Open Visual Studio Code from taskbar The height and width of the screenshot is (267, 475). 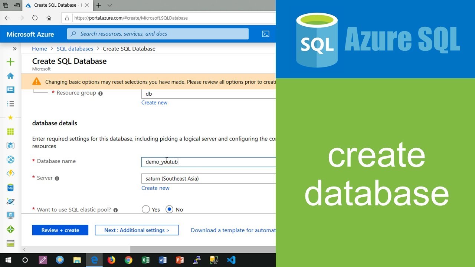231,260
